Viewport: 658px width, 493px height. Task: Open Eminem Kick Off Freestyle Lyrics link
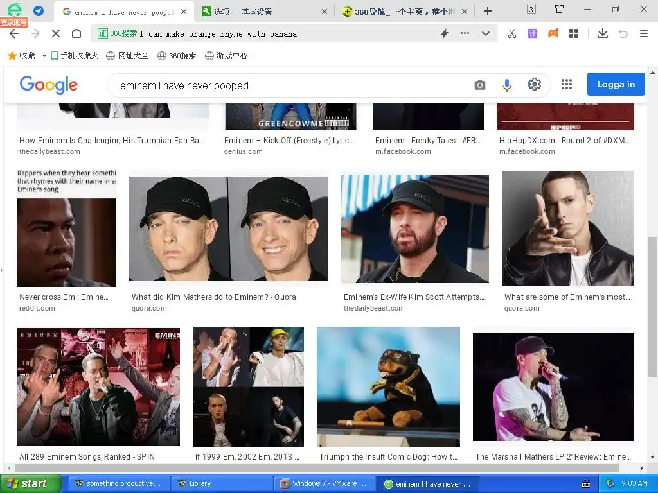pos(289,141)
